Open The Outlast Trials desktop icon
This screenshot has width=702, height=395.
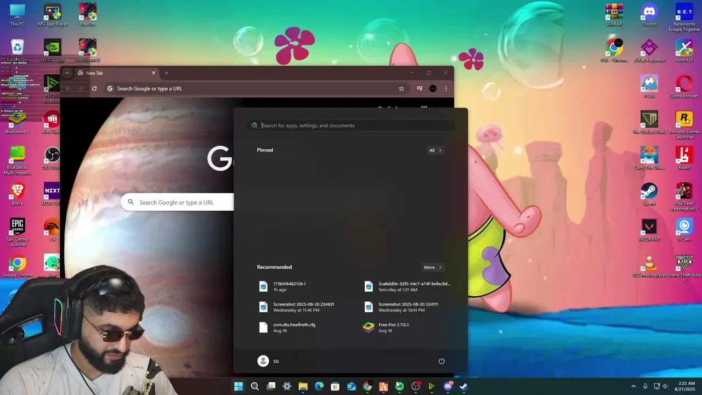649,122
